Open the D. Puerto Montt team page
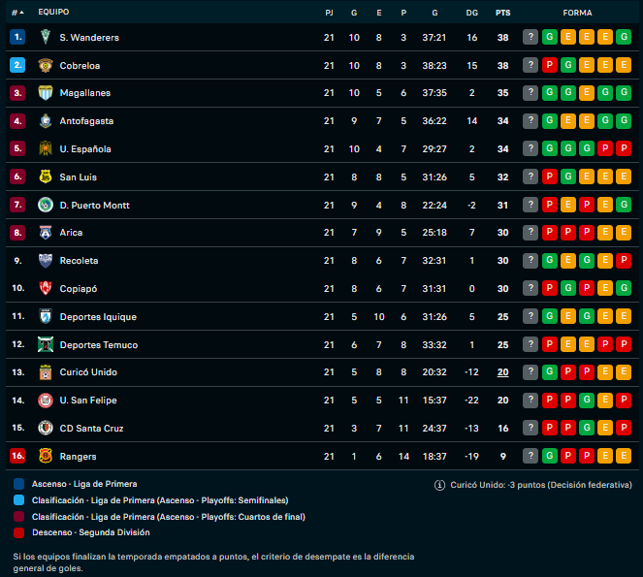 coord(95,205)
